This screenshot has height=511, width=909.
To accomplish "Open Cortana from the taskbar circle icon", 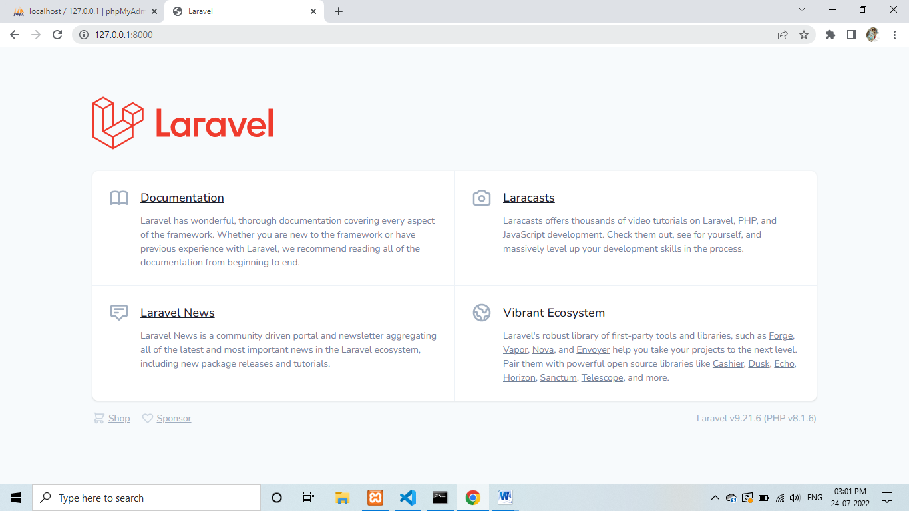I will (x=277, y=498).
